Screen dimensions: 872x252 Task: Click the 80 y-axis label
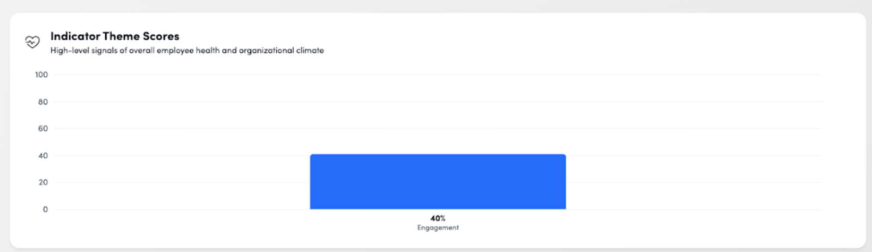[x=43, y=102]
